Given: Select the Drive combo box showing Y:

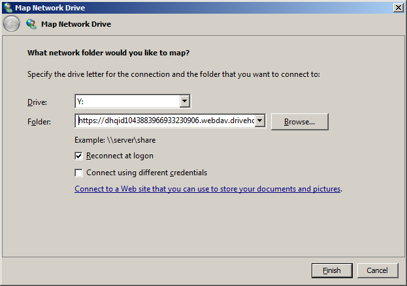Looking at the screenshot, I should coord(127,101).
